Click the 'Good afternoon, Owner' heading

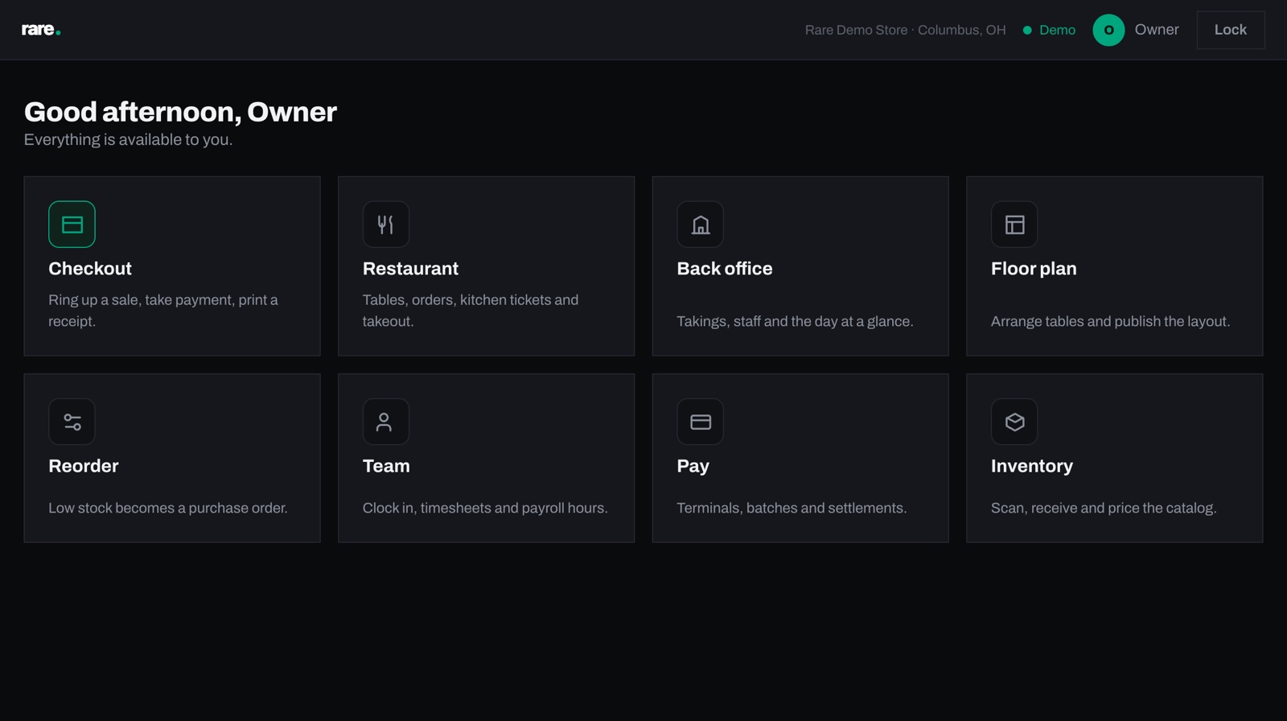pyautogui.click(x=180, y=112)
